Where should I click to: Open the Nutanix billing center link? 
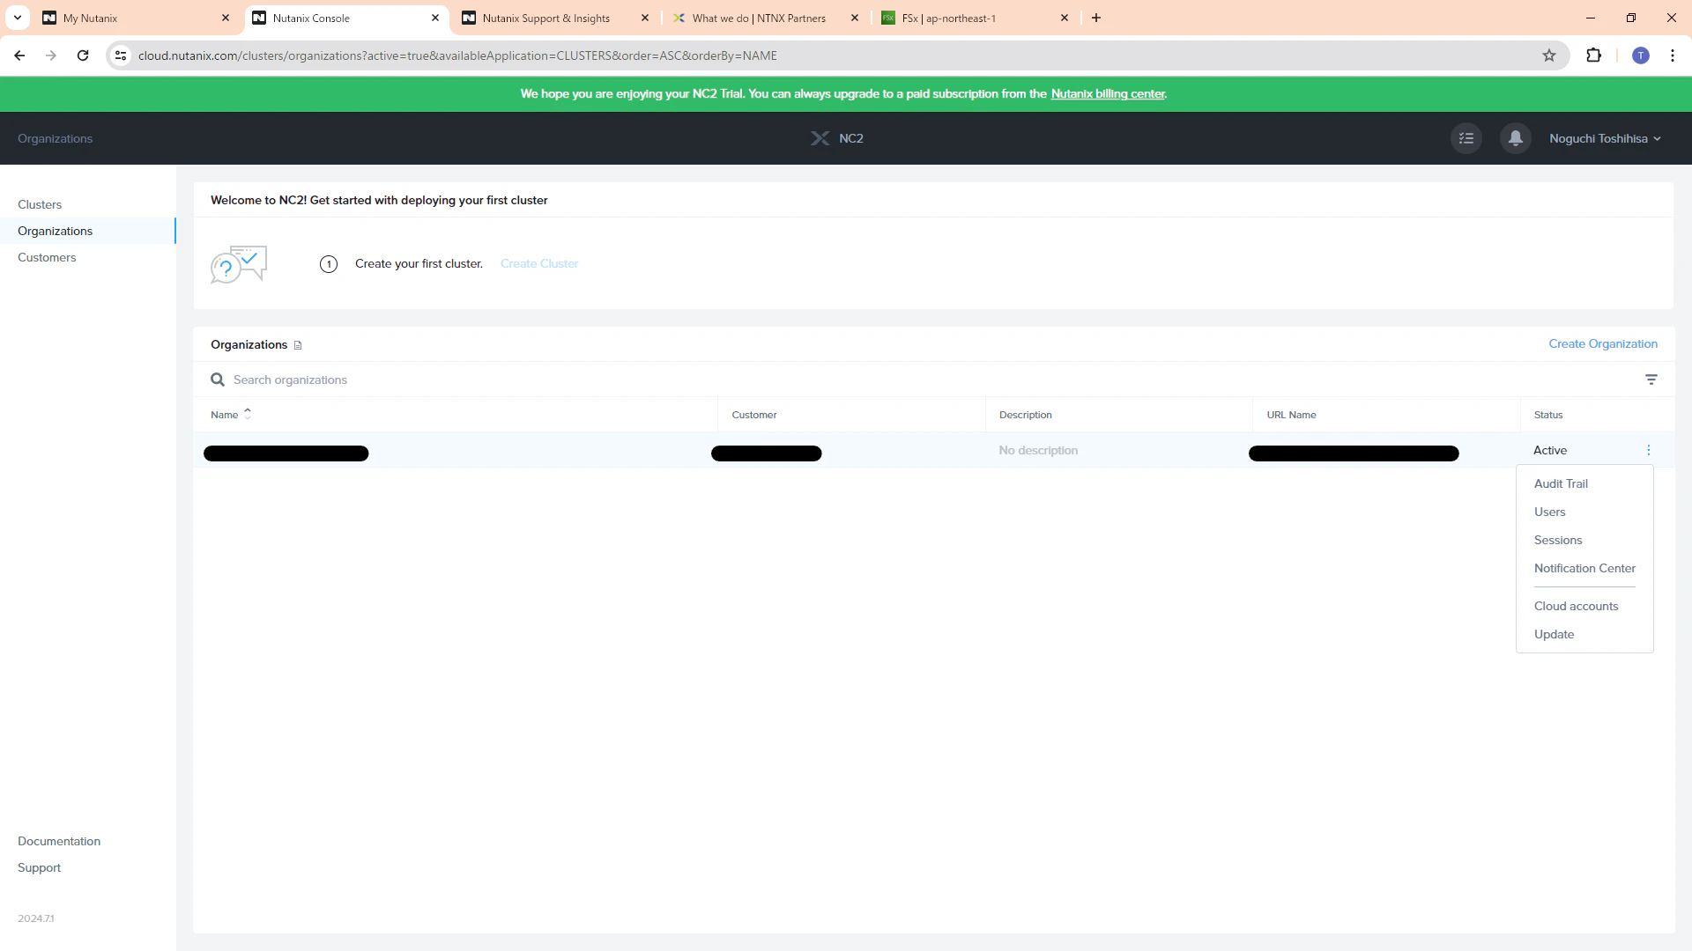coord(1108,93)
